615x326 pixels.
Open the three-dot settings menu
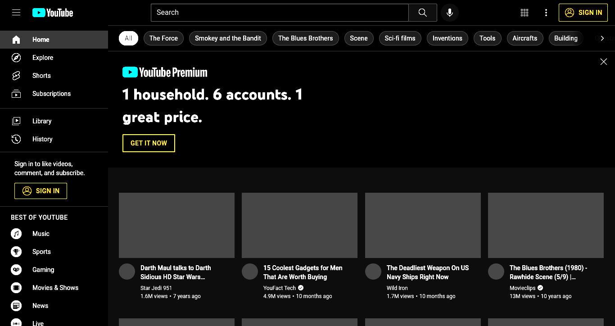click(x=546, y=13)
